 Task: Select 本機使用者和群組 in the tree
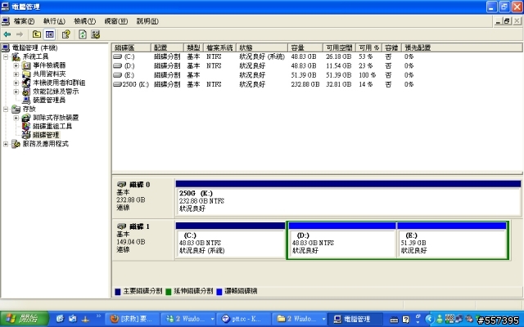[x=58, y=83]
